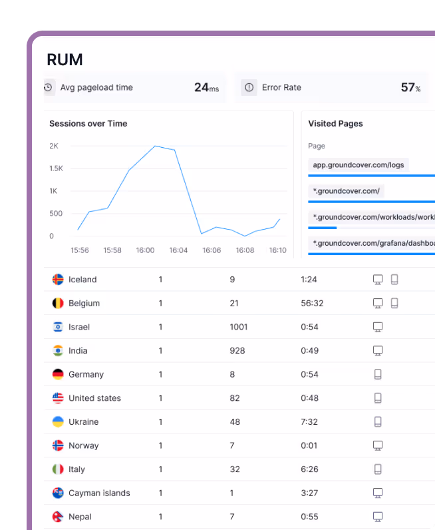This screenshot has width=435, height=530.
Task: Click the 56:32 duration in Belgium row
Action: 312,303
